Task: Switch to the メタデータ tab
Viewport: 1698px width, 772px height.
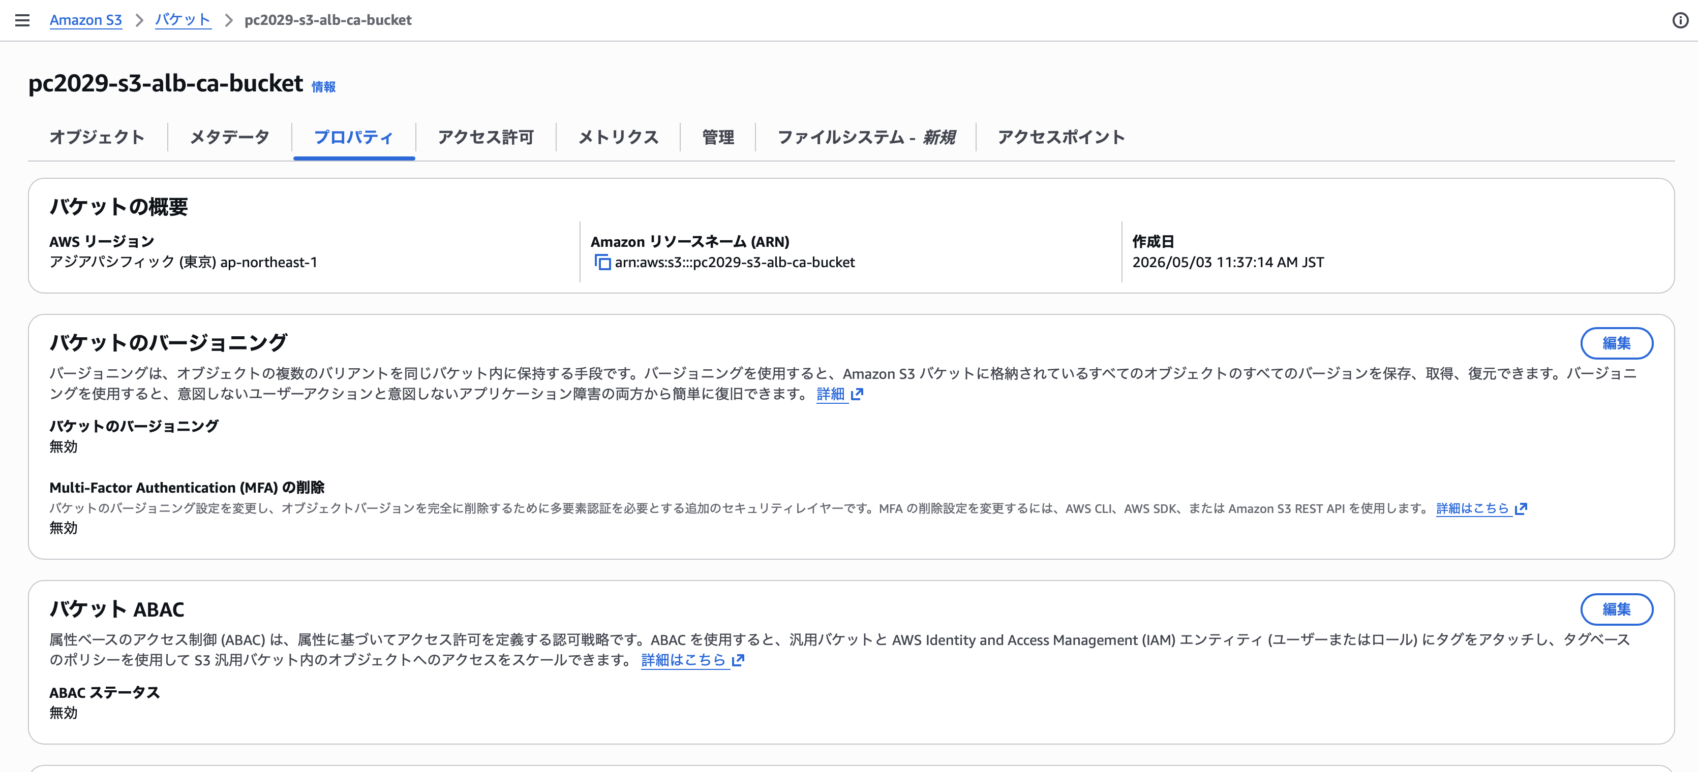Action: [229, 137]
